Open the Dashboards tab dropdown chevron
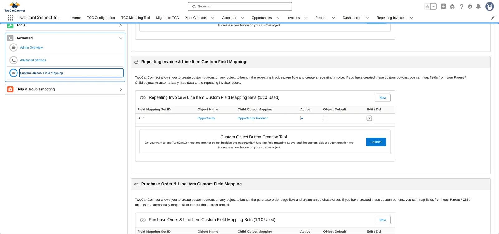499x234 pixels. pyautogui.click(x=367, y=18)
